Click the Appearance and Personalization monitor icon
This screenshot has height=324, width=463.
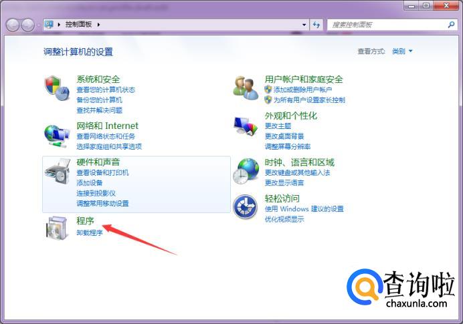point(246,126)
